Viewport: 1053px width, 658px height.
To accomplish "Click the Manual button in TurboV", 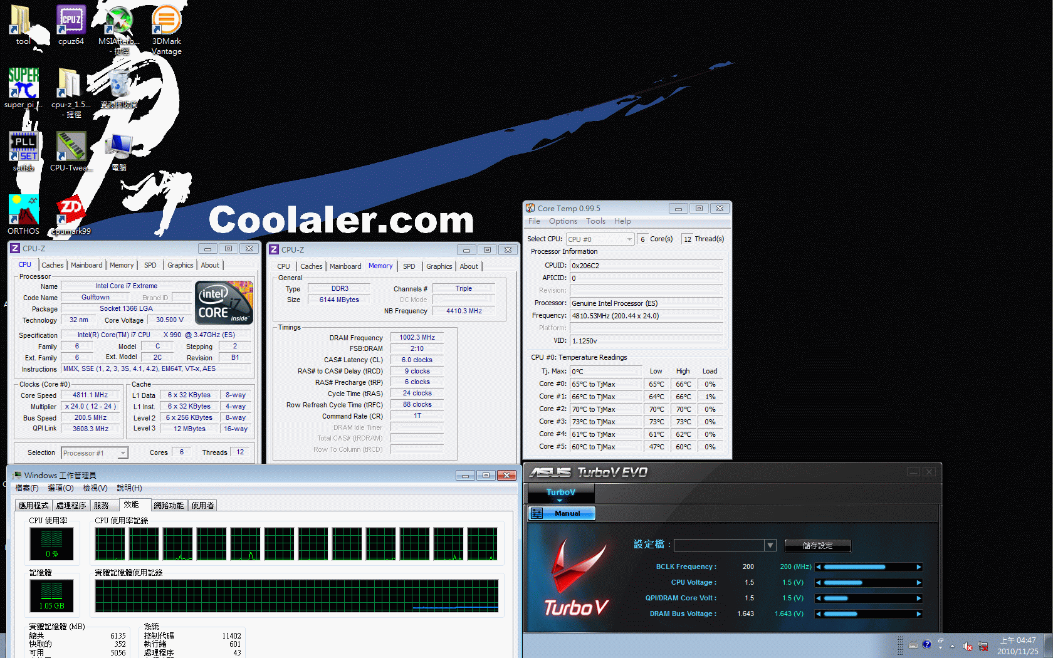I will tap(562, 513).
